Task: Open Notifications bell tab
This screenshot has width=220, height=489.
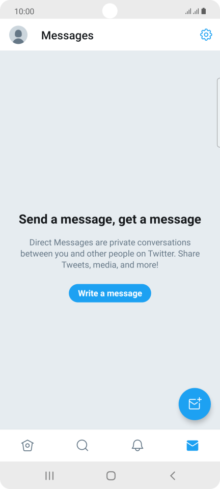Action: click(137, 445)
